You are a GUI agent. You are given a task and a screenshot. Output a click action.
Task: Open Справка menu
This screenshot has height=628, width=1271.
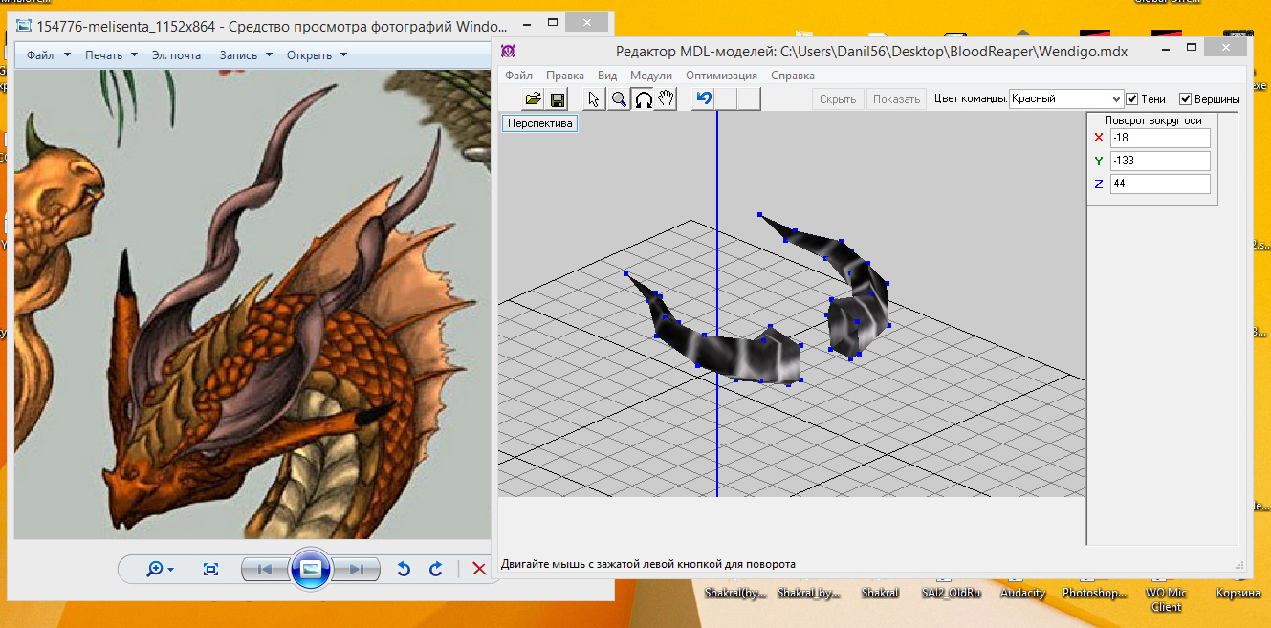793,75
